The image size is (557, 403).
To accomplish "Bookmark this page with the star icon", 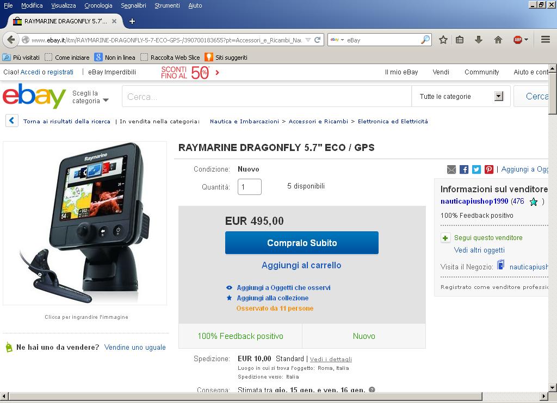I will (443, 40).
